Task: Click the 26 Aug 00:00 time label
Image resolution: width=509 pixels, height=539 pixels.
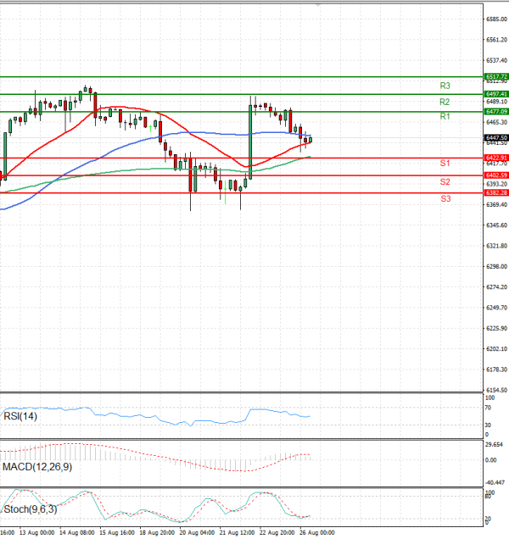Action: (317, 533)
